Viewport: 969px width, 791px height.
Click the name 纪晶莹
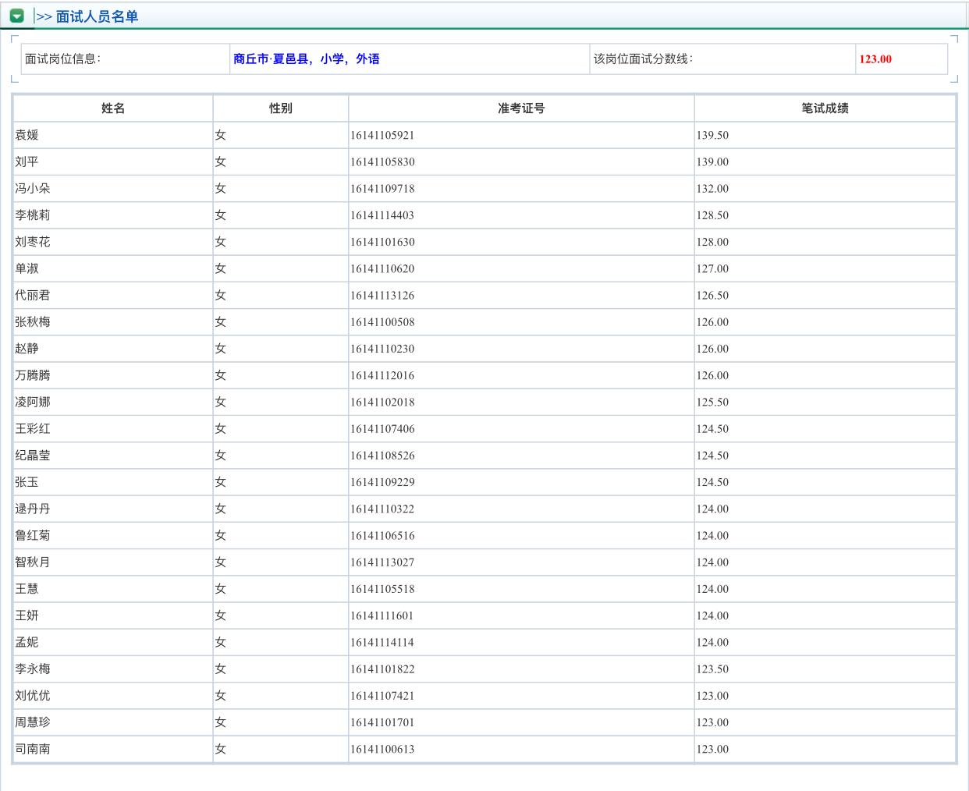33,456
